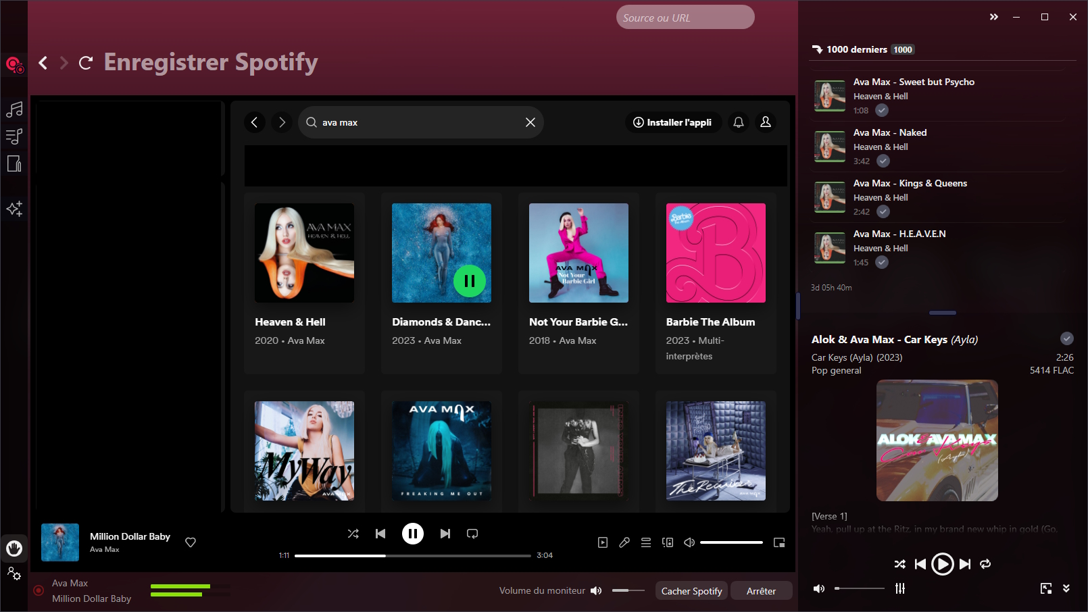Click the Source ou URL field

[x=685, y=18]
